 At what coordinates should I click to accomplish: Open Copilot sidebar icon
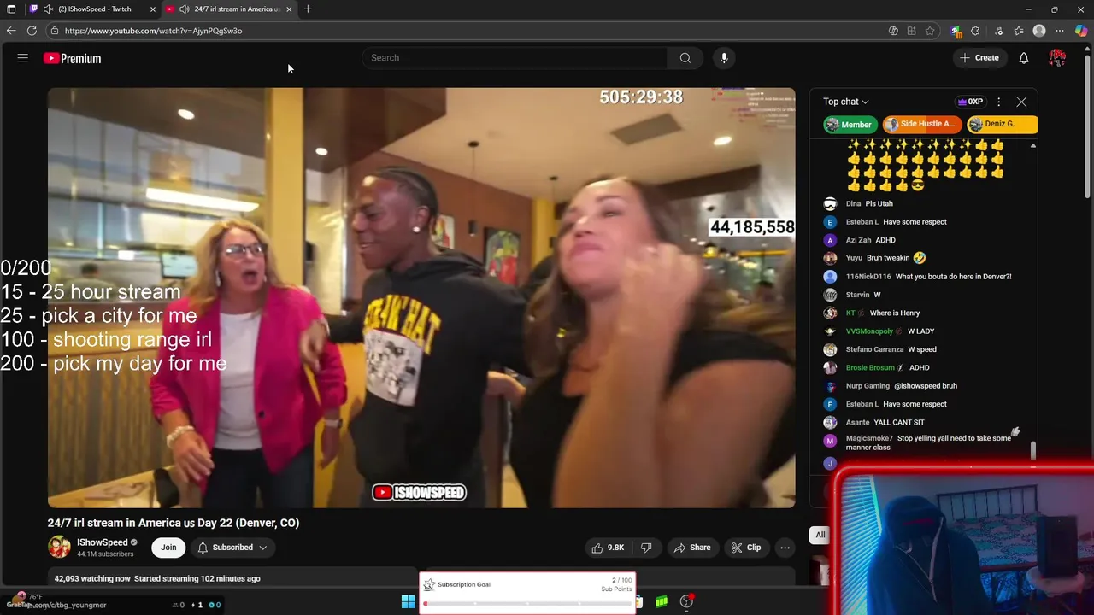coord(1081,31)
